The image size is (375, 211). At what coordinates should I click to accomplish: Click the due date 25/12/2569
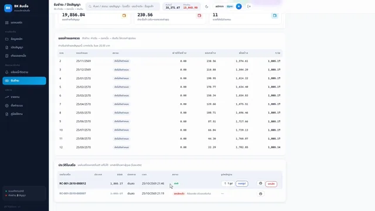[83, 70]
